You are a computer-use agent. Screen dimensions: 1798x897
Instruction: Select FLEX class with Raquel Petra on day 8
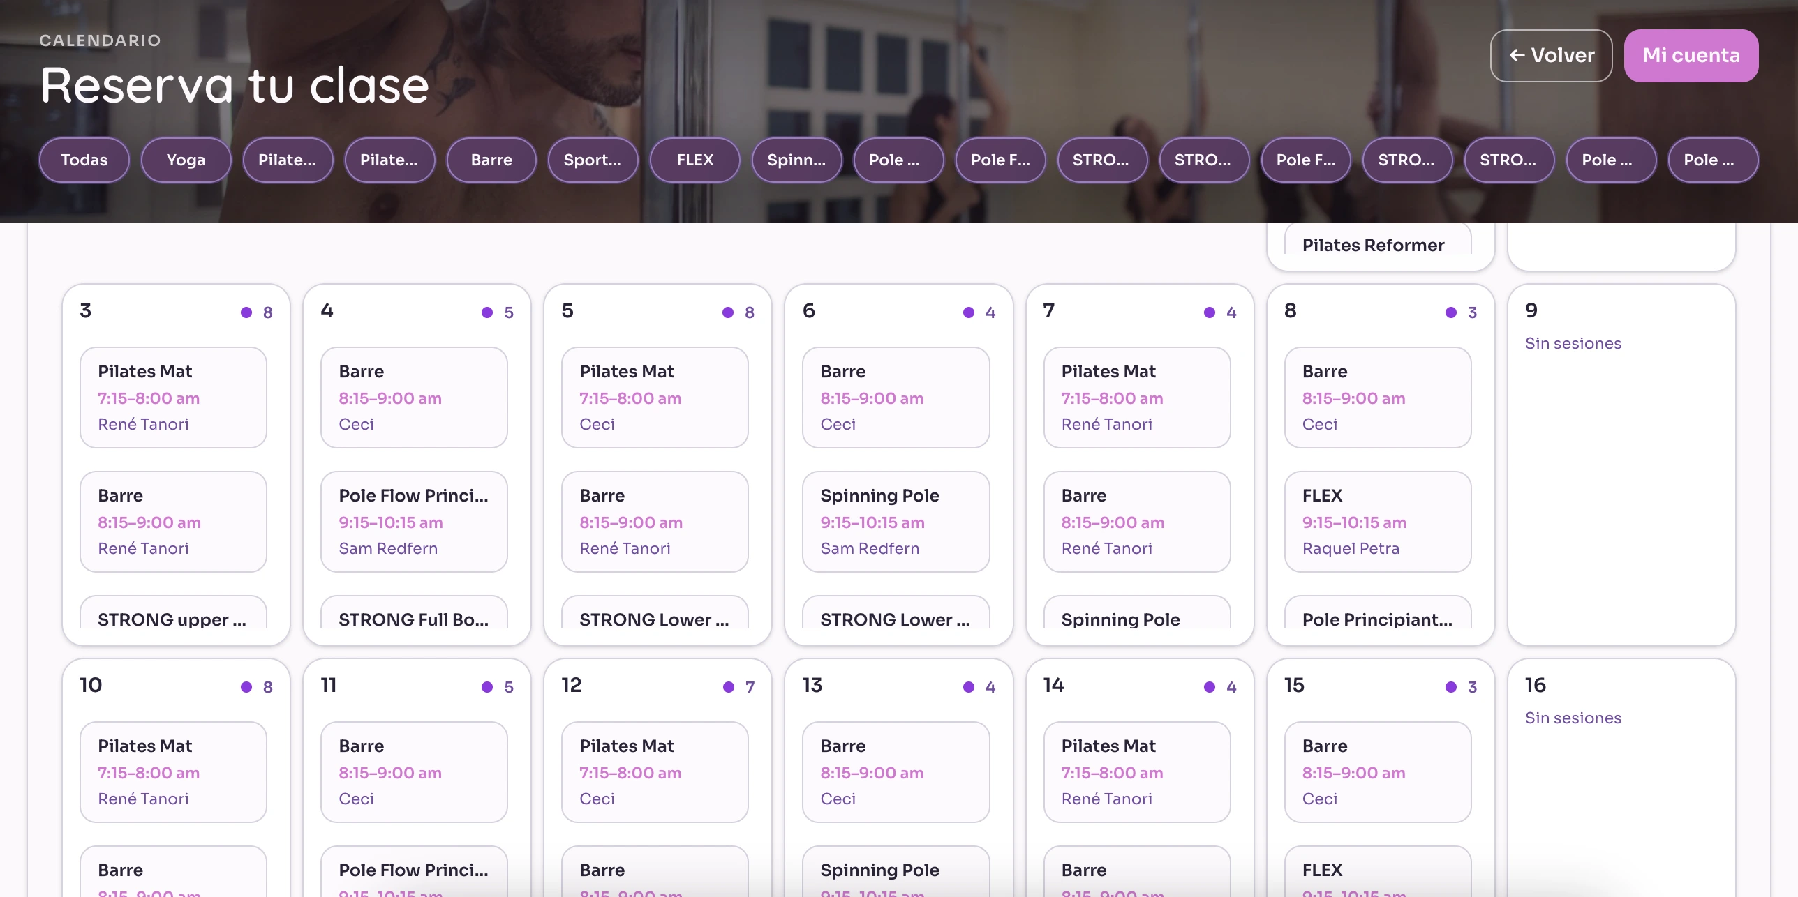(1378, 522)
